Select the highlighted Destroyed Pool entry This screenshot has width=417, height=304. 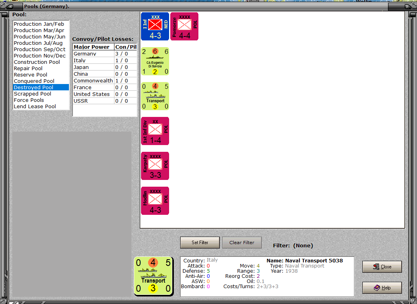click(41, 87)
